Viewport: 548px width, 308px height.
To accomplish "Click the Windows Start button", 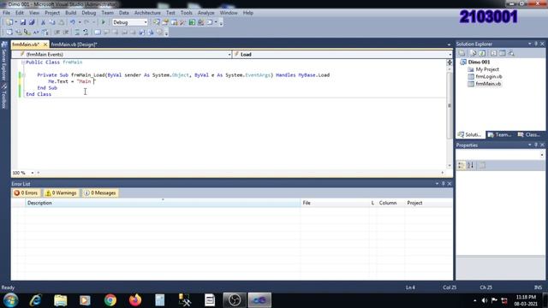I will click(11, 300).
